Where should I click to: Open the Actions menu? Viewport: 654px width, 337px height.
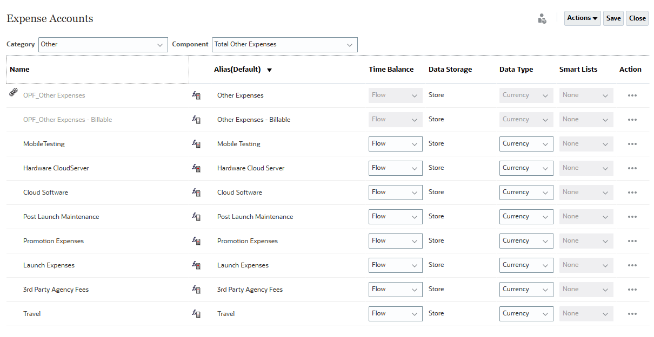click(582, 18)
